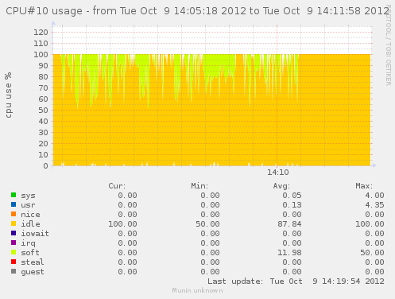Click the gray guest legend swatch

tap(14, 271)
